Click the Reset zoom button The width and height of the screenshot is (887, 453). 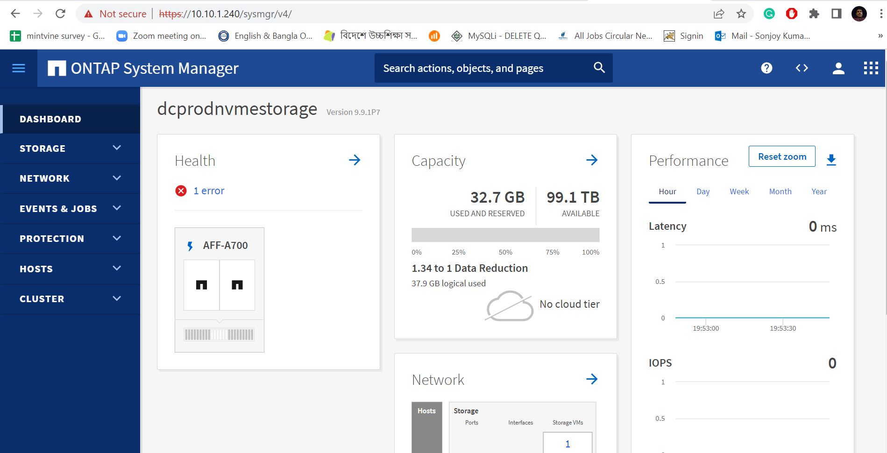tap(782, 156)
